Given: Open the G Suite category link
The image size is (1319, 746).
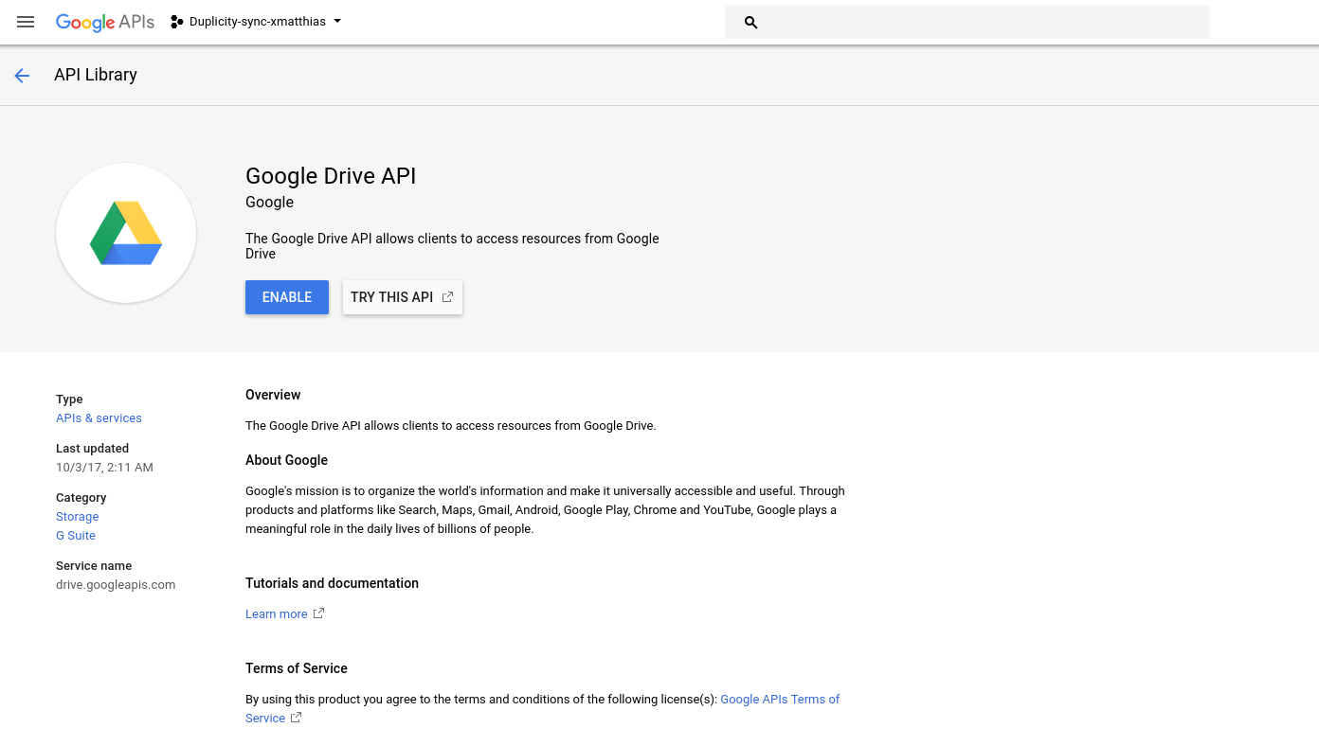Looking at the screenshot, I should (76, 536).
